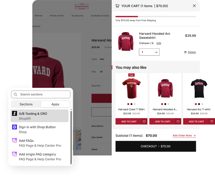Select the black color swatch on Harvard Crest T-Shirt
Image resolution: width=215 pixels, height=178 pixels.
click(x=131, y=104)
